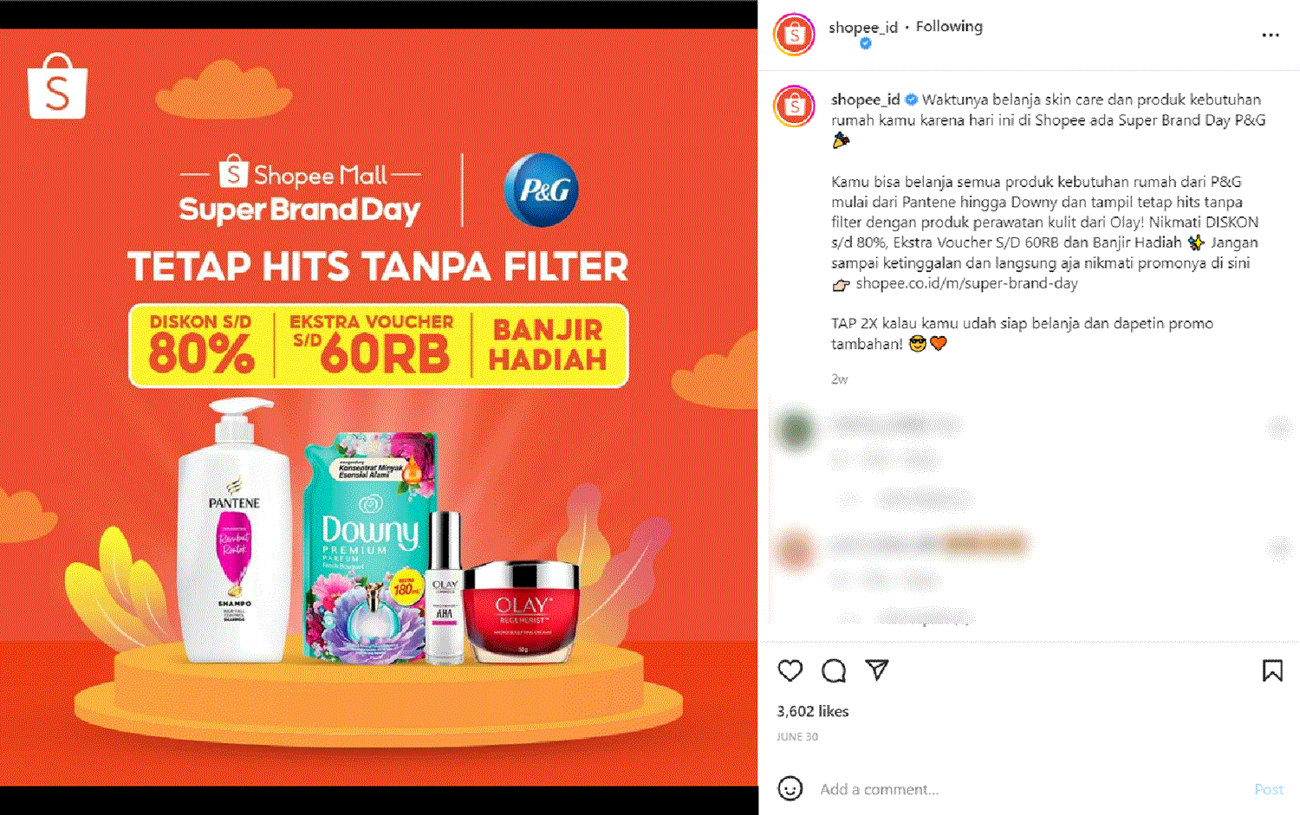
Task: Open the emoji picker smiley icon
Action: (790, 788)
